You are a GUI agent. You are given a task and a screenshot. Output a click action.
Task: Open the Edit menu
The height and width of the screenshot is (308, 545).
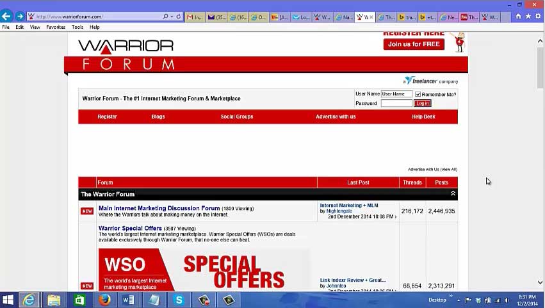(x=19, y=27)
